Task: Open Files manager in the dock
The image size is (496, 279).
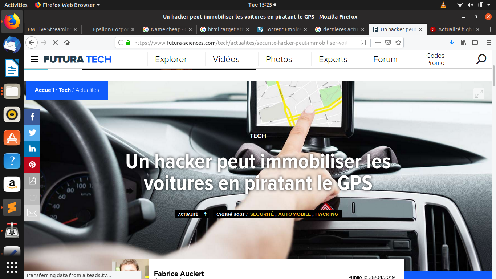Action: pos(12,91)
